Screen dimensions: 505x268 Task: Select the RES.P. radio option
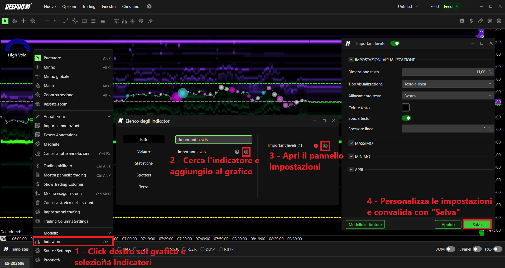[x=184, y=249]
